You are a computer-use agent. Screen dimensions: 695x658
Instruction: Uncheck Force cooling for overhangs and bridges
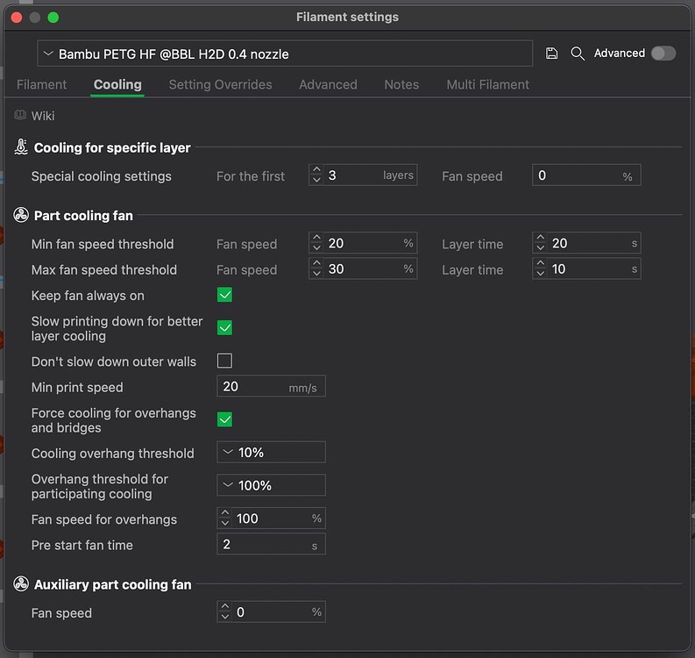(224, 419)
